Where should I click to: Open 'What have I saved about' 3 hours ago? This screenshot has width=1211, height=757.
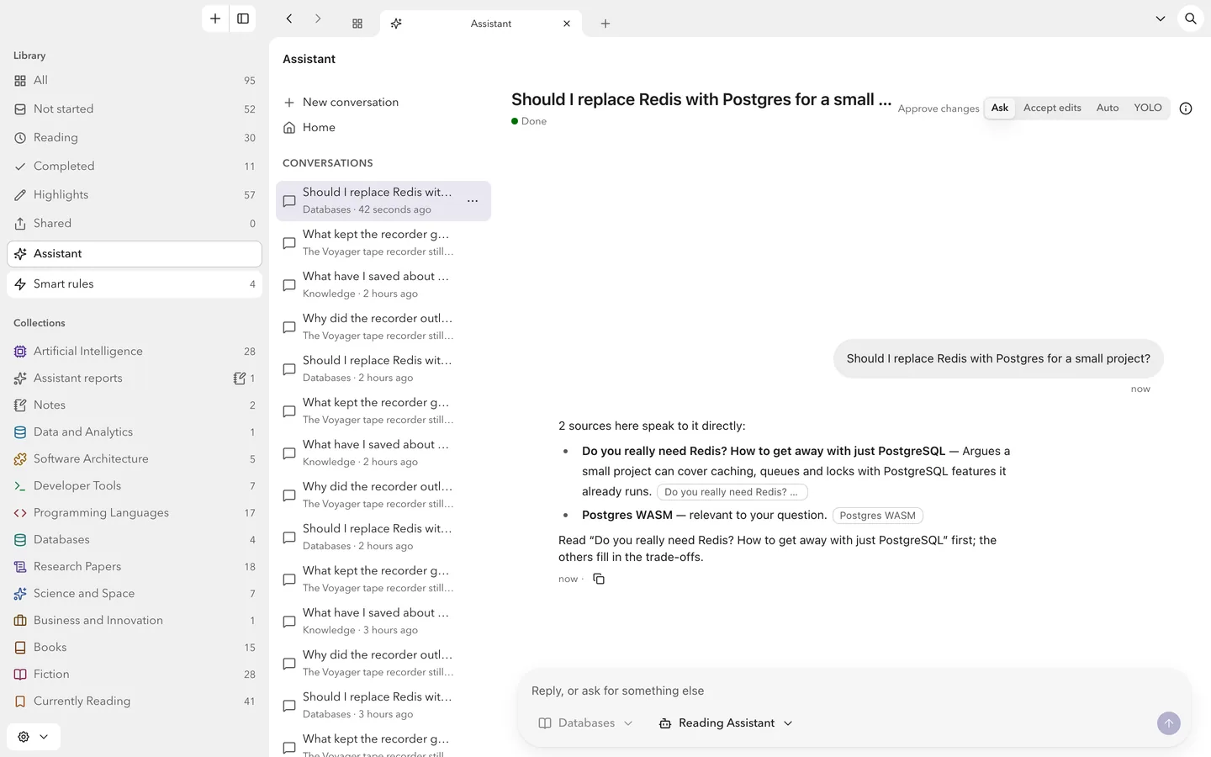click(383, 622)
